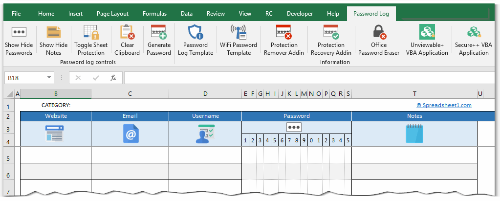This screenshot has height=201, width=500.
Task: Switch to the Formulas ribbon tab
Action: click(x=154, y=14)
